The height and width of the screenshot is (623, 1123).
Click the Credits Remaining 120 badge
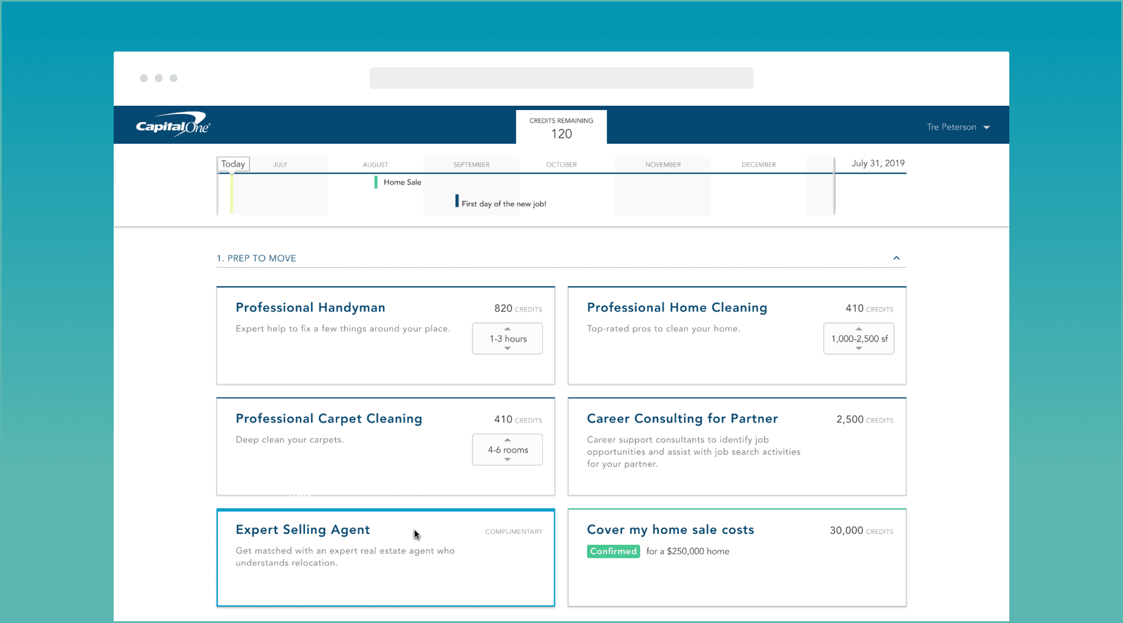(x=561, y=127)
